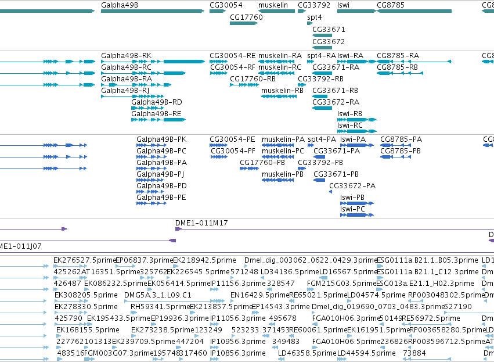
Task: Click the CG8785 gene label
Action: pyautogui.click(x=391, y=5)
